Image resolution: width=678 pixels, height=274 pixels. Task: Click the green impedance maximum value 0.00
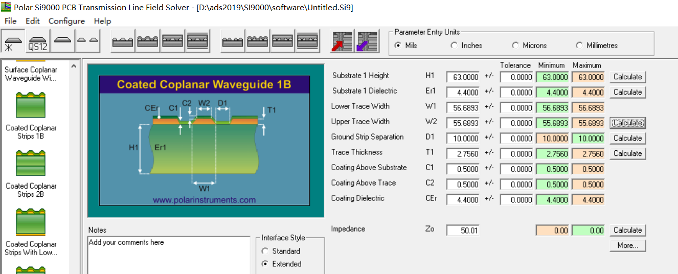pos(589,231)
